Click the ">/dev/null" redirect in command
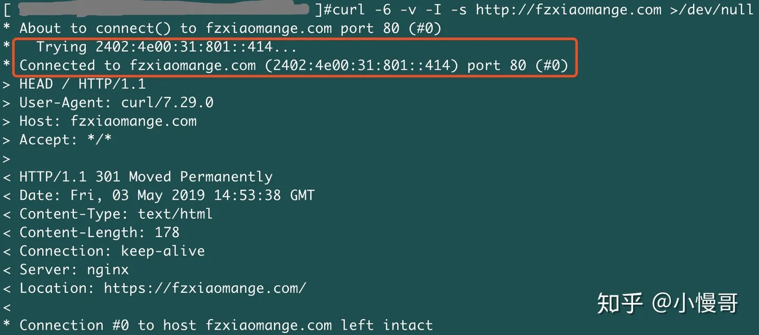This screenshot has width=759, height=335. (712, 9)
